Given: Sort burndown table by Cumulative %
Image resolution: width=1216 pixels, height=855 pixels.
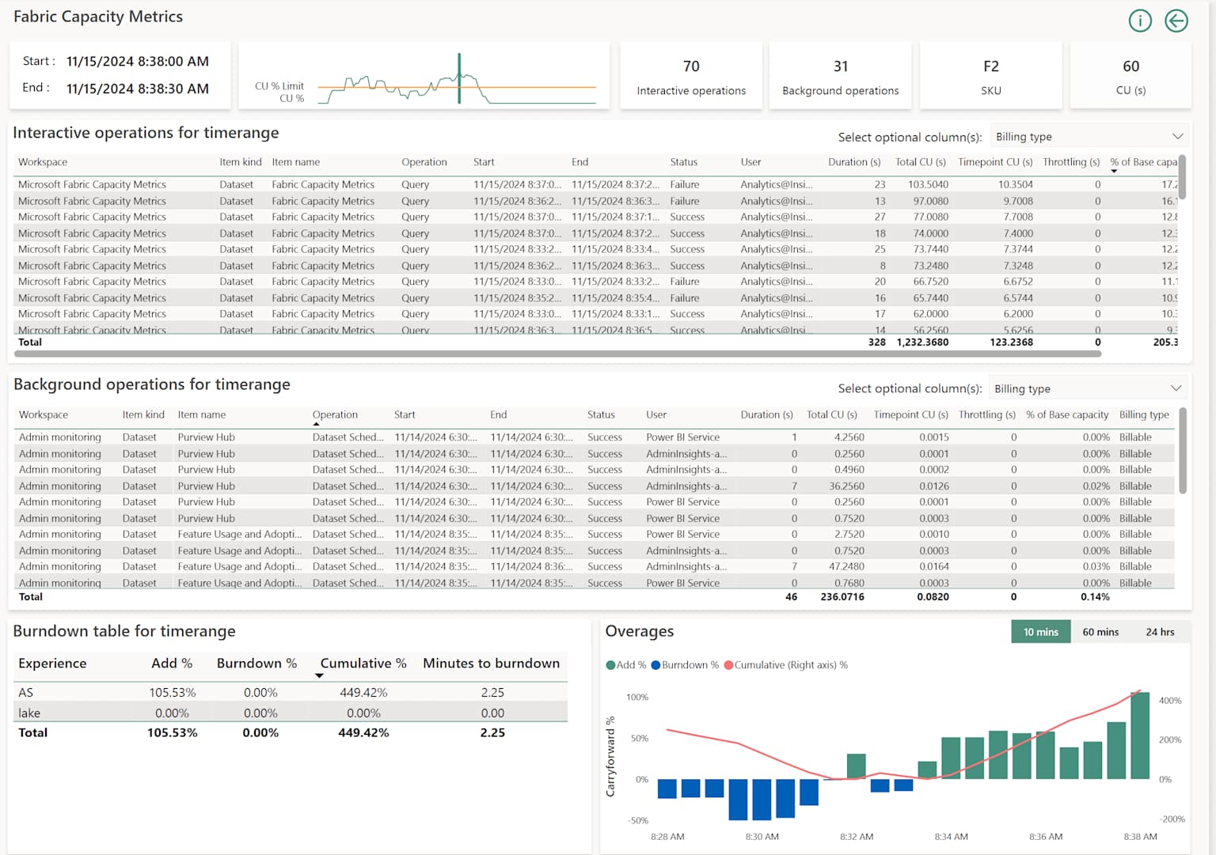Looking at the screenshot, I should (363, 663).
